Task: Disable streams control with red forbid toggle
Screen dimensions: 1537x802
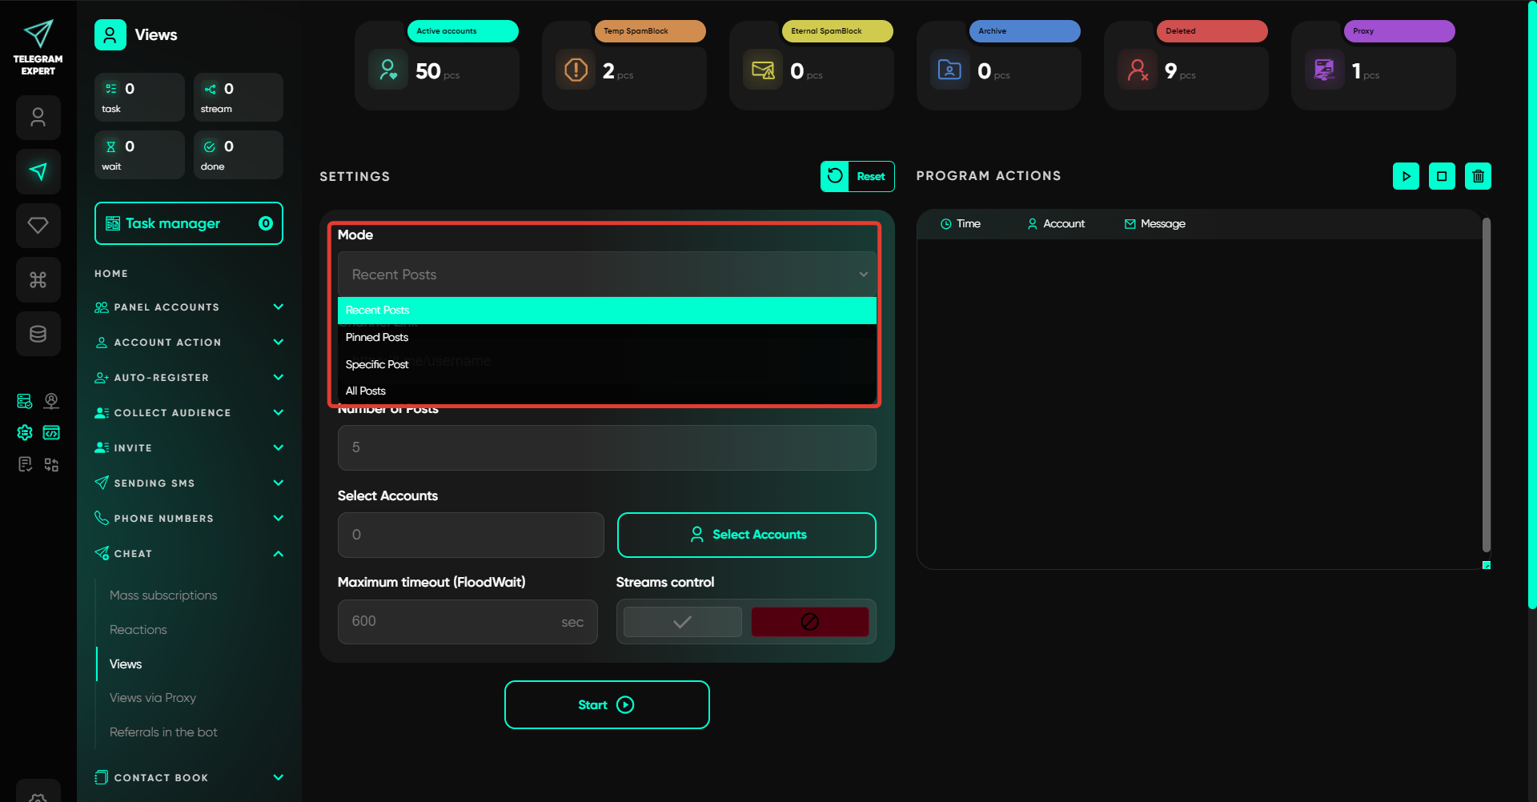Action: coord(809,622)
